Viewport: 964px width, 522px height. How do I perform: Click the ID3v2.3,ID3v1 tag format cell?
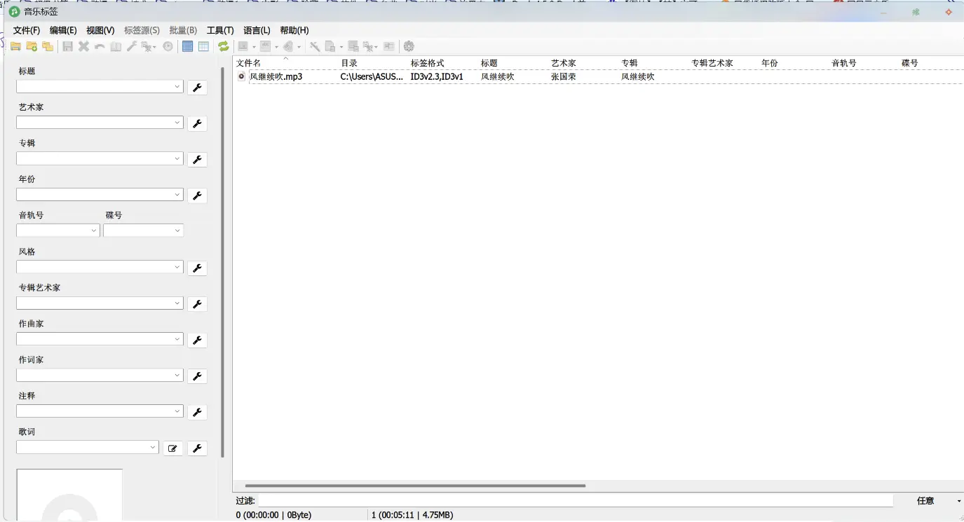coord(437,76)
